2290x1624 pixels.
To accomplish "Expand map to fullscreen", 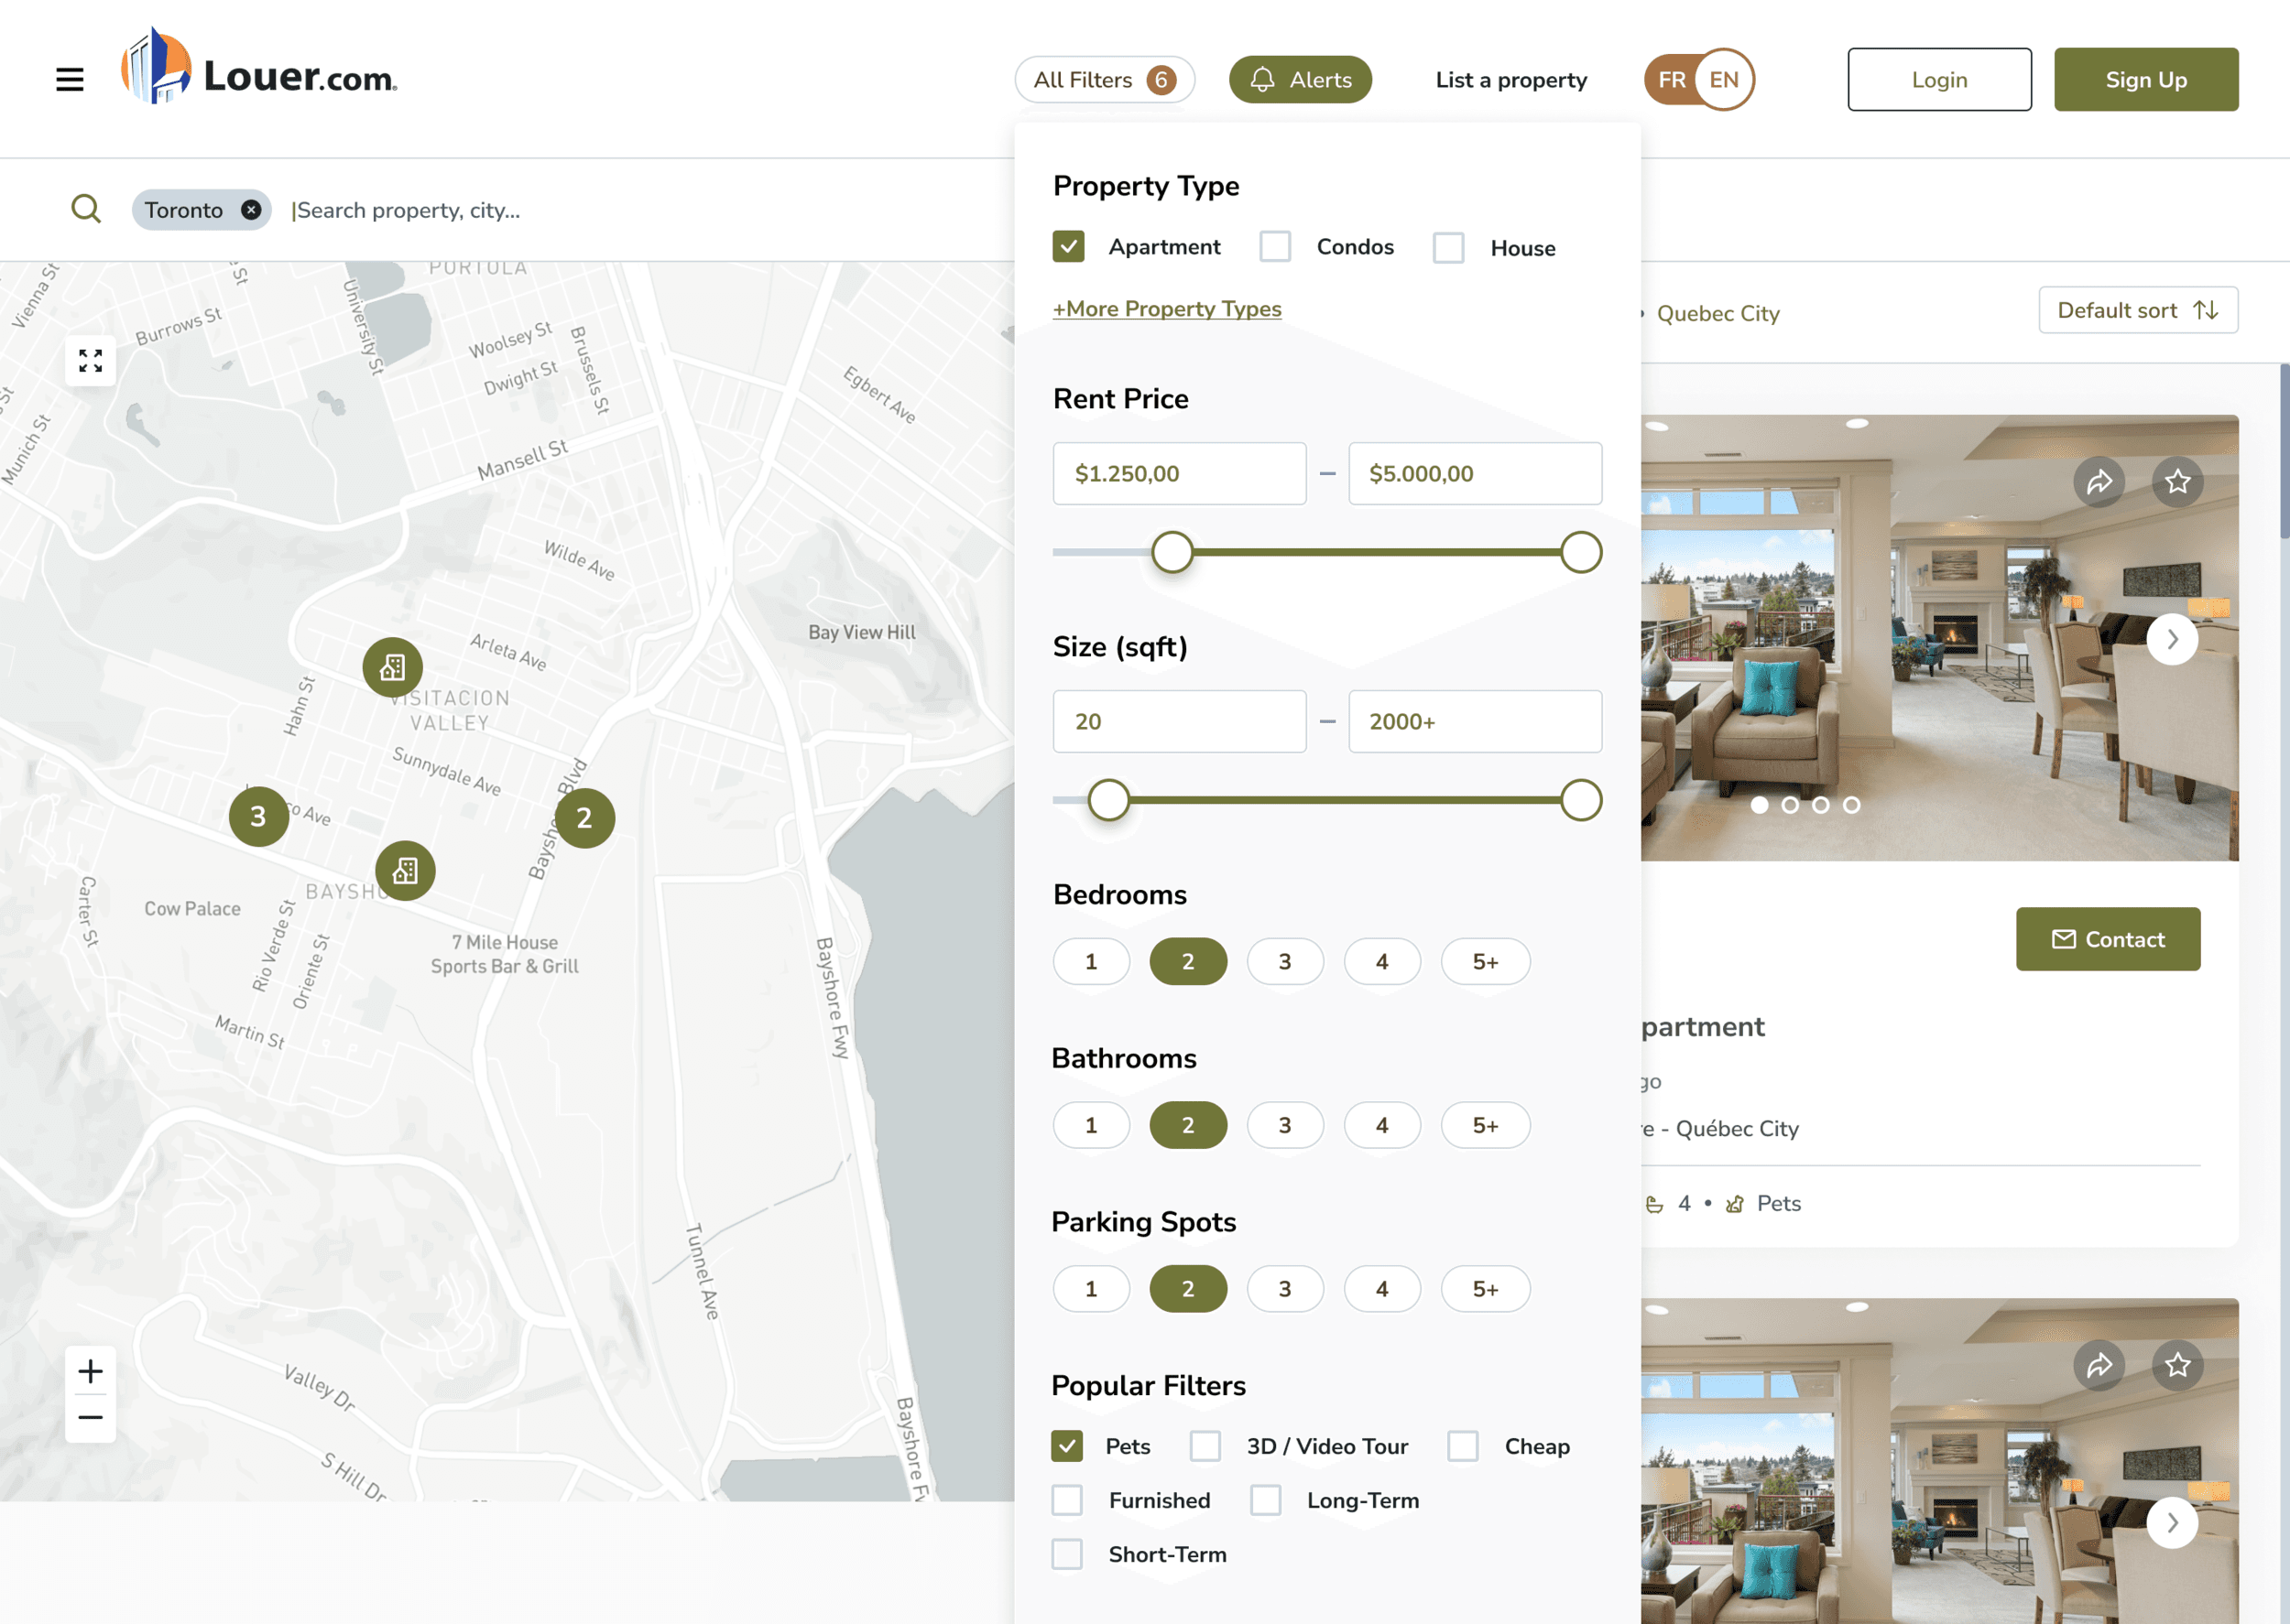I will [x=90, y=360].
